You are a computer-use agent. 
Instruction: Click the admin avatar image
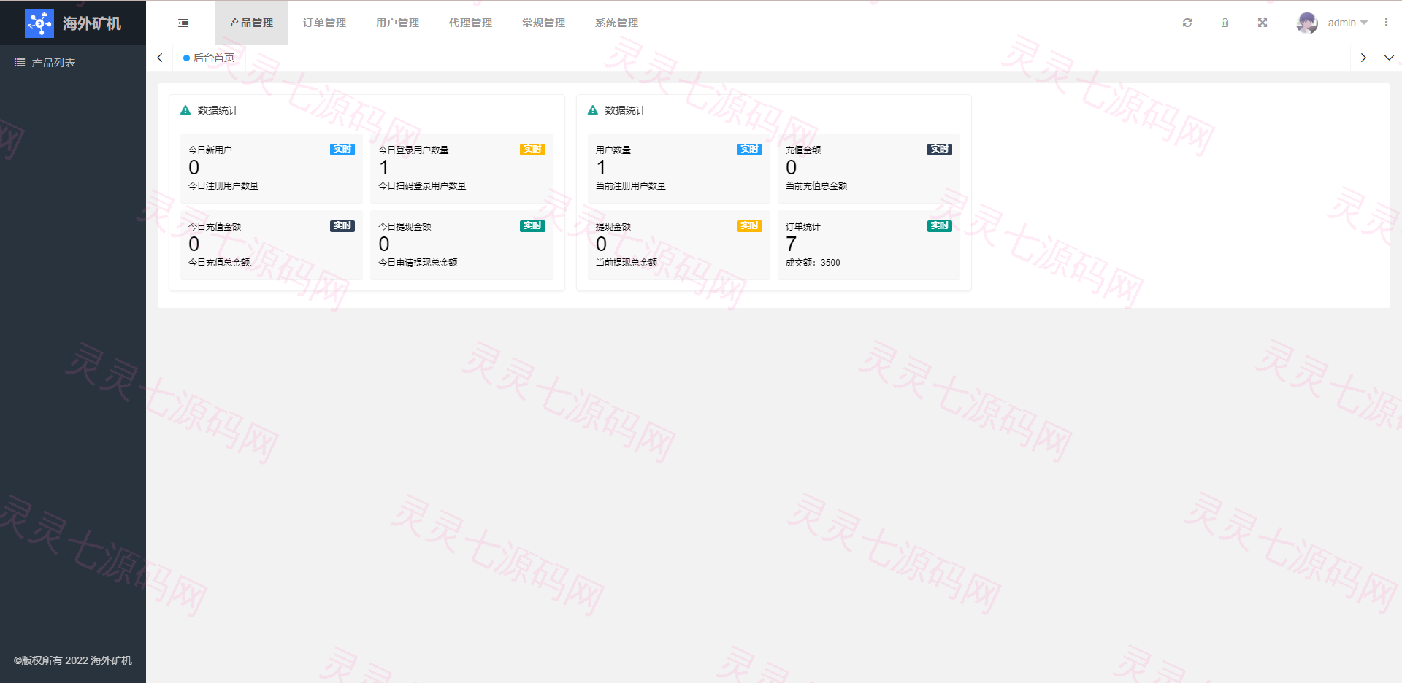(x=1307, y=23)
